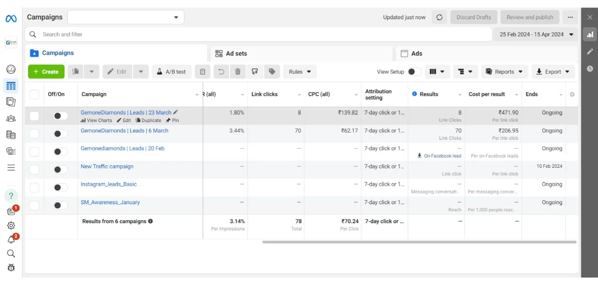This screenshot has width=598, height=285.
Task: Click the sidebar Search magnifier icon
Action: click(11, 253)
